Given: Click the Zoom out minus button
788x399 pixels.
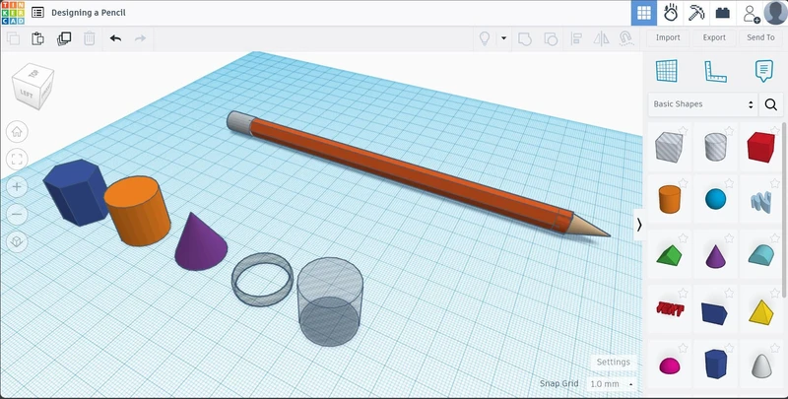Looking at the screenshot, I should (17, 215).
